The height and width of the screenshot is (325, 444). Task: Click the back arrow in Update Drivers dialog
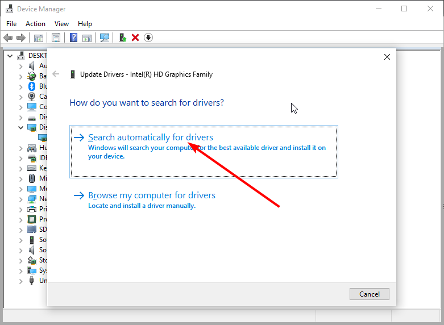(56, 74)
